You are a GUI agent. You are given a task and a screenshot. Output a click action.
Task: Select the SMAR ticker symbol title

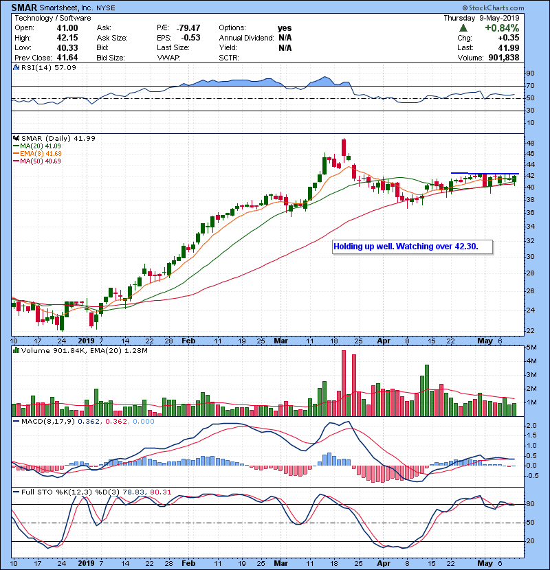tap(24, 8)
